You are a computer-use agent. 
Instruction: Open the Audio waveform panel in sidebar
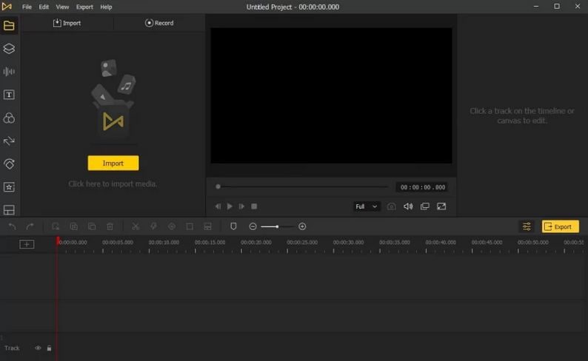pyautogui.click(x=9, y=72)
